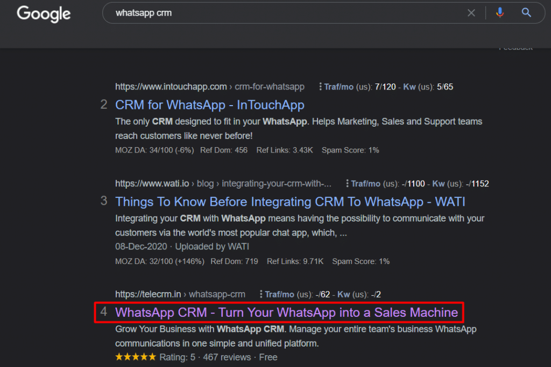Click the search magnifier icon
The width and height of the screenshot is (551, 367).
[x=526, y=12]
